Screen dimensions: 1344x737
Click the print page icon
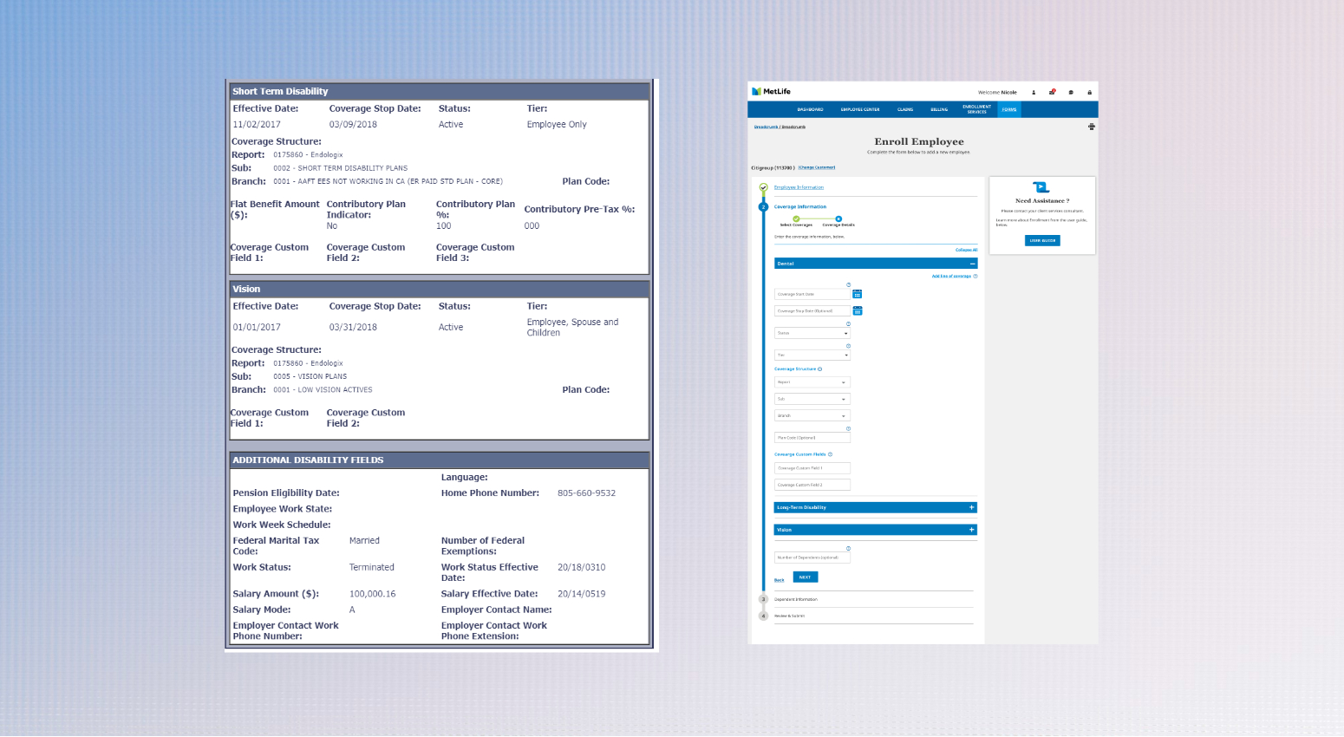pyautogui.click(x=1091, y=127)
